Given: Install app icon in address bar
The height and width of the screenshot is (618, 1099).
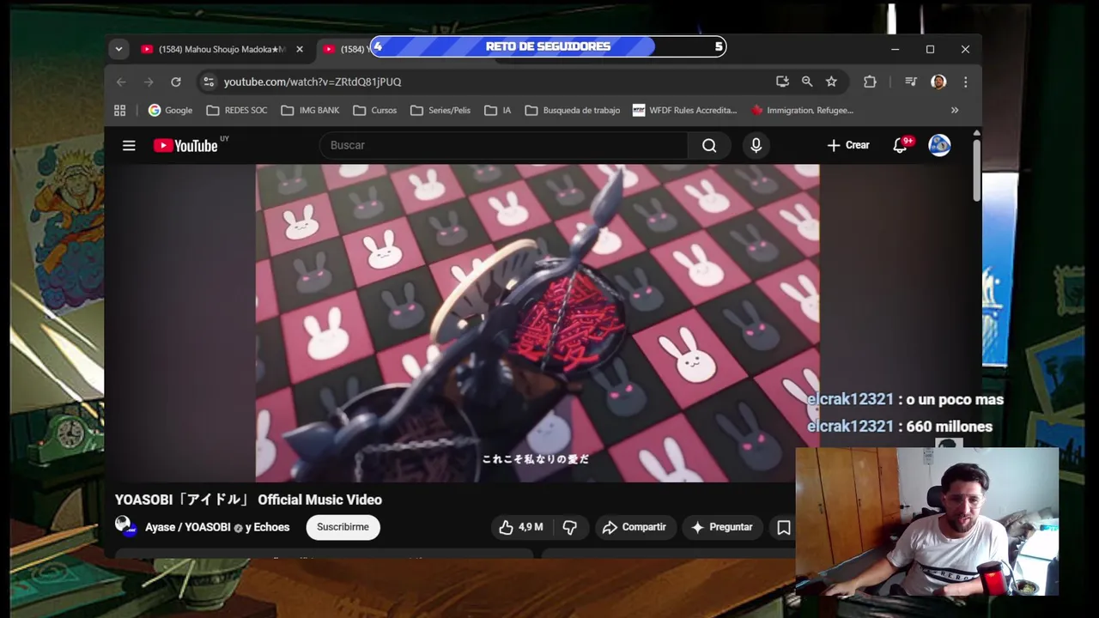Looking at the screenshot, I should pyautogui.click(x=782, y=82).
